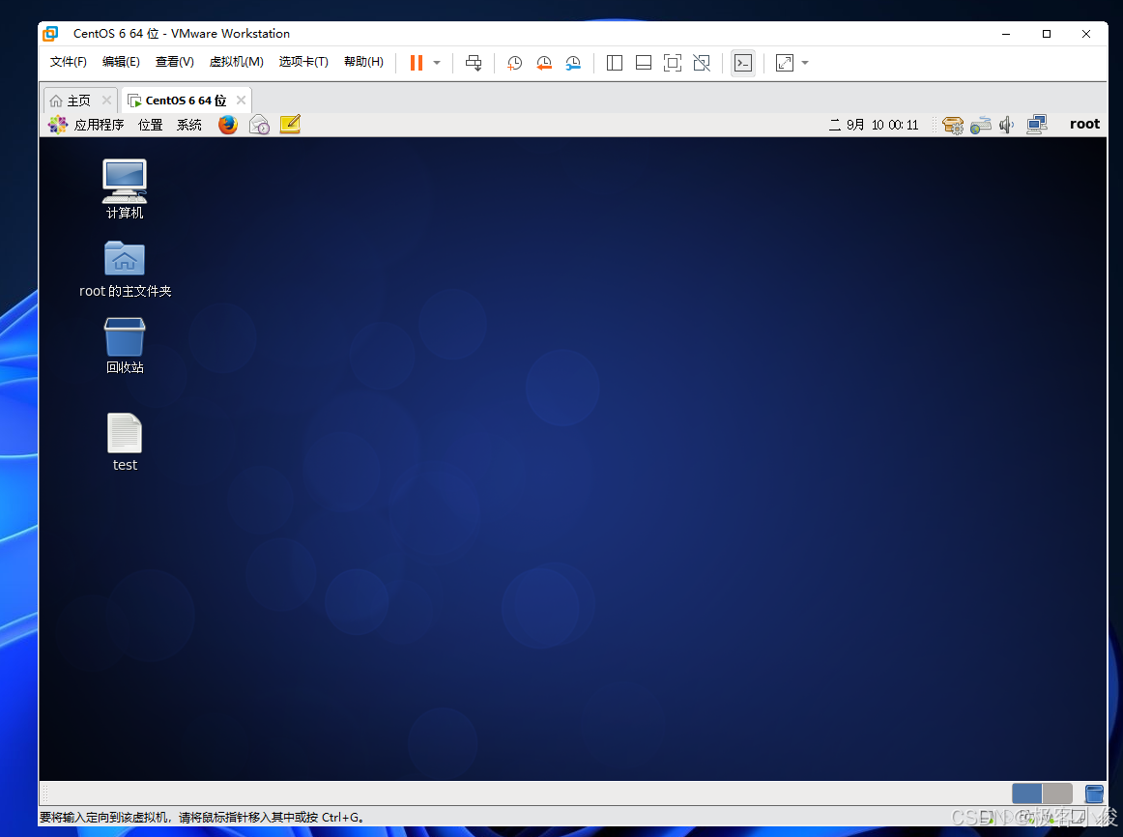Open the 编辑(E) menu

pyautogui.click(x=121, y=62)
